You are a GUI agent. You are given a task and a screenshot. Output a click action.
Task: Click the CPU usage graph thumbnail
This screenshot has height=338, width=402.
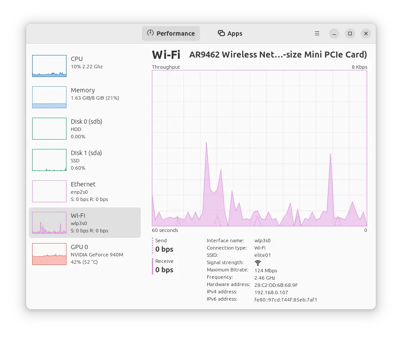[x=49, y=66]
